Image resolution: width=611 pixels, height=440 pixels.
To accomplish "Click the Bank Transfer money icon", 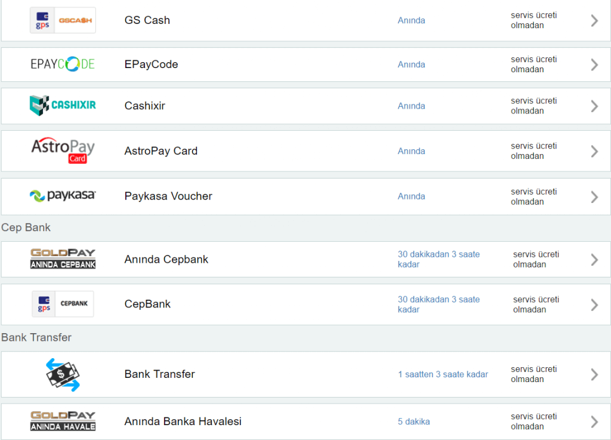I will coord(63,374).
